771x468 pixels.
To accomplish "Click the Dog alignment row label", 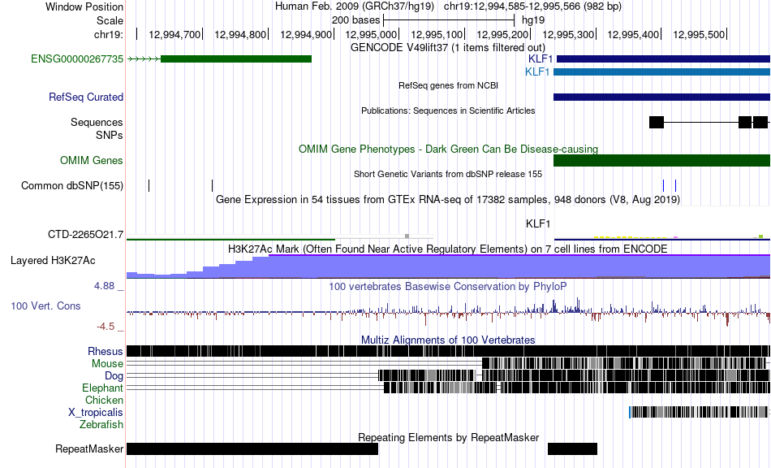I will point(114,376).
